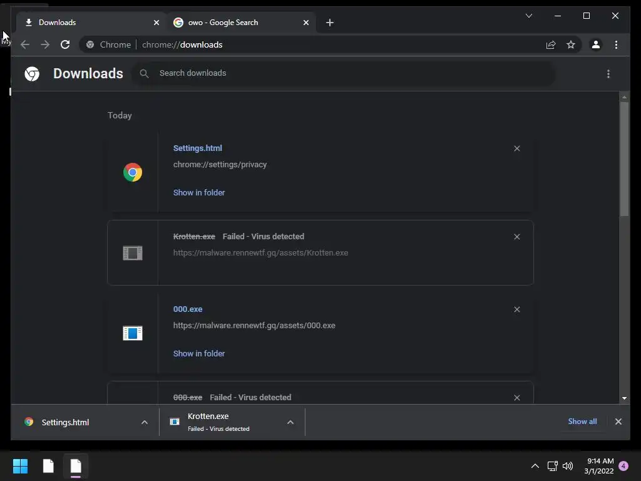
Task: Expand options for Krotten.exe in download shelf
Action: (x=290, y=422)
